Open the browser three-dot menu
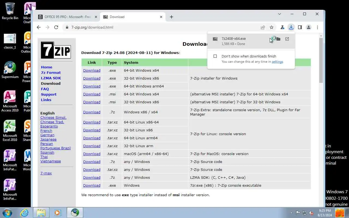 coord(317,27)
